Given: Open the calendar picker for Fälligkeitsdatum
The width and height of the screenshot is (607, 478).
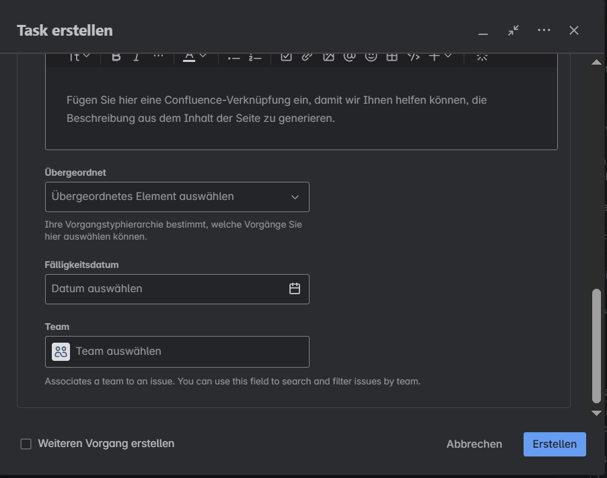Looking at the screenshot, I should (294, 289).
